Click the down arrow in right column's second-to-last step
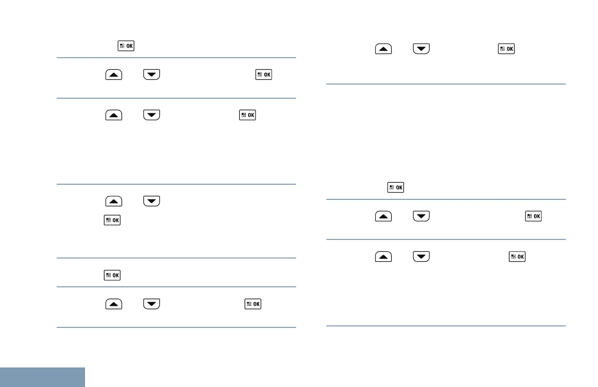The width and height of the screenshot is (598, 387). tap(421, 216)
